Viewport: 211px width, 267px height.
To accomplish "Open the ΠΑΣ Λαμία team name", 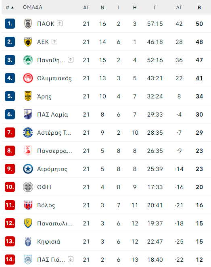I will 52,115.
